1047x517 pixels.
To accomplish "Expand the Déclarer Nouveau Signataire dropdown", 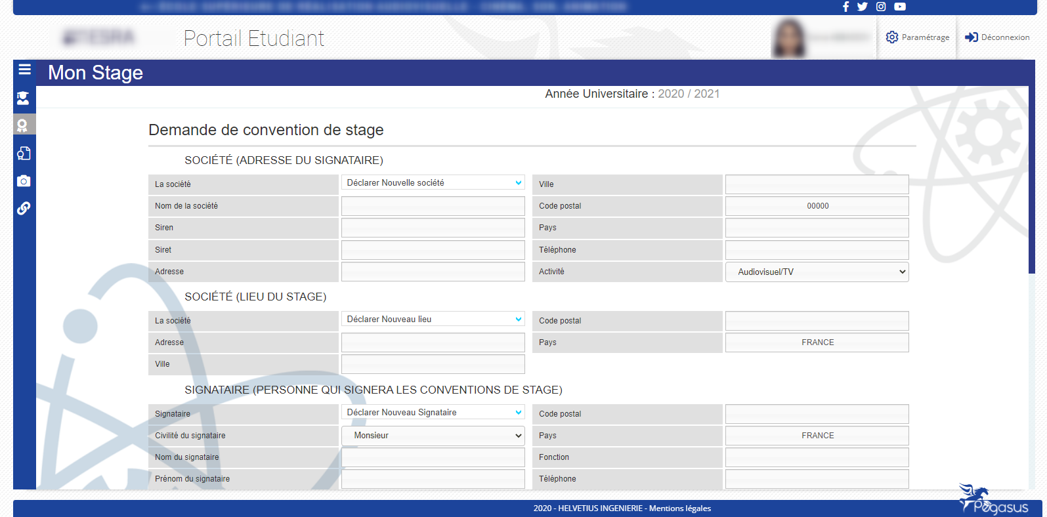I will point(433,413).
